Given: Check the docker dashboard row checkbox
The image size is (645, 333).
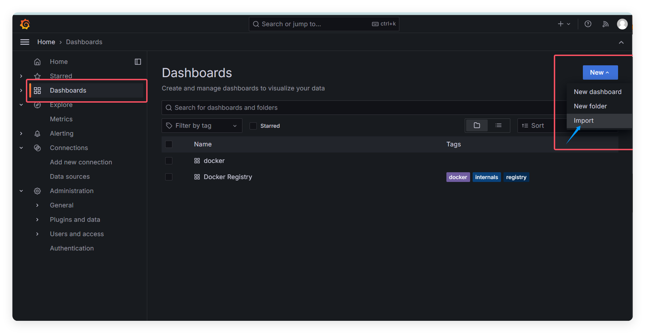Looking at the screenshot, I should [x=169, y=161].
